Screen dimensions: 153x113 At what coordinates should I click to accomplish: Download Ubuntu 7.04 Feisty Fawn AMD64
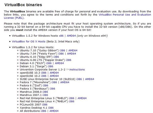click(x=71, y=54)
